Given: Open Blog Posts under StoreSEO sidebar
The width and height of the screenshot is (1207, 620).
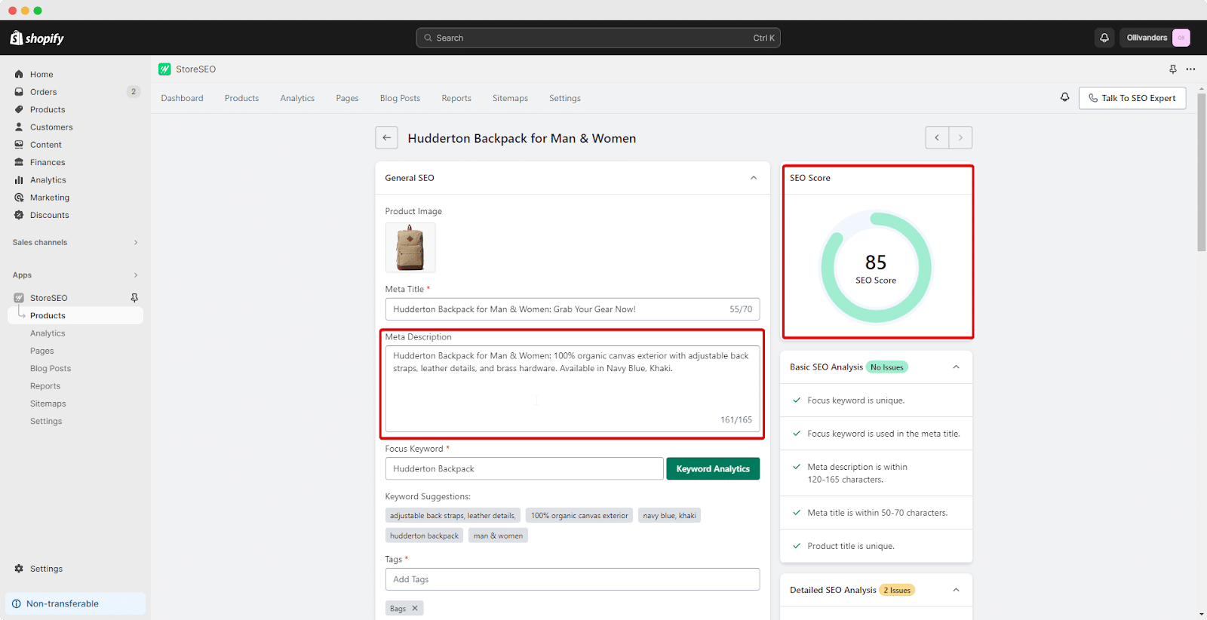Looking at the screenshot, I should [51, 369].
